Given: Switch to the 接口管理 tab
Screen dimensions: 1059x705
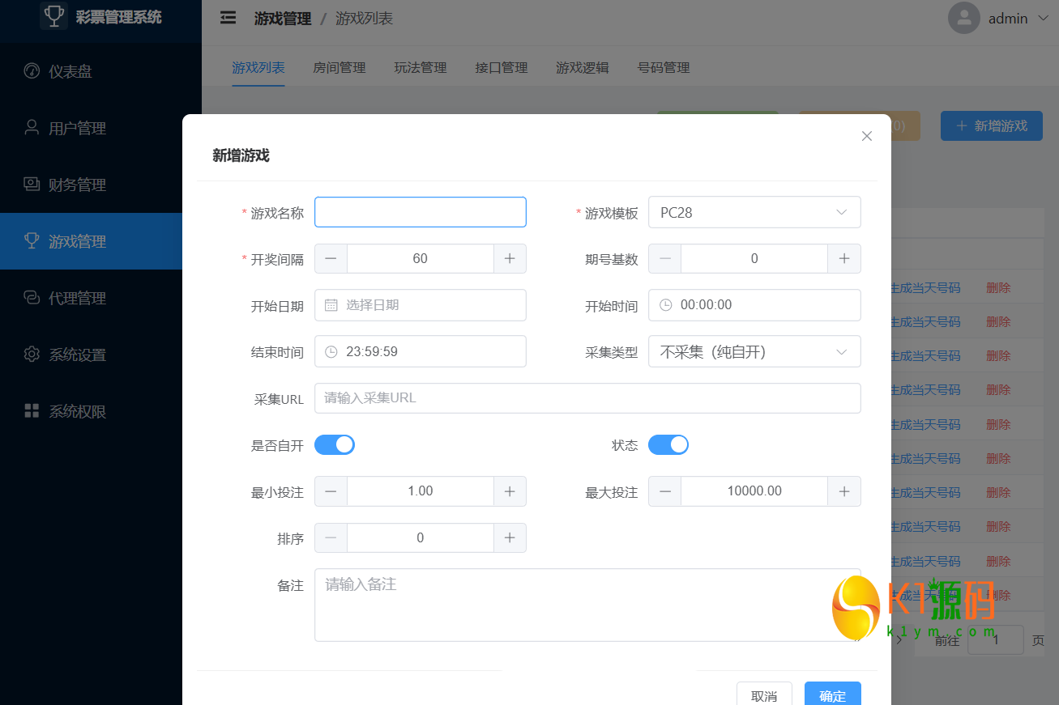Looking at the screenshot, I should pyautogui.click(x=502, y=67).
